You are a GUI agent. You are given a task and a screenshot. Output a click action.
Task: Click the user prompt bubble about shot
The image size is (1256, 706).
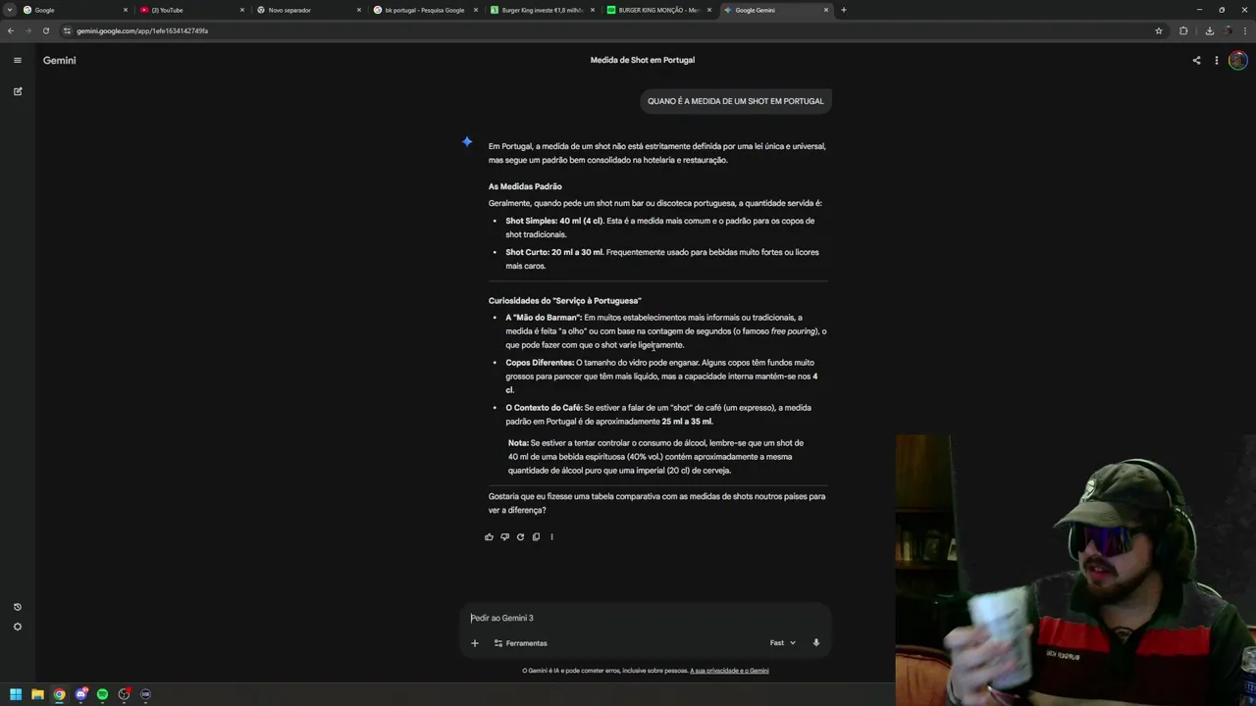[736, 101]
